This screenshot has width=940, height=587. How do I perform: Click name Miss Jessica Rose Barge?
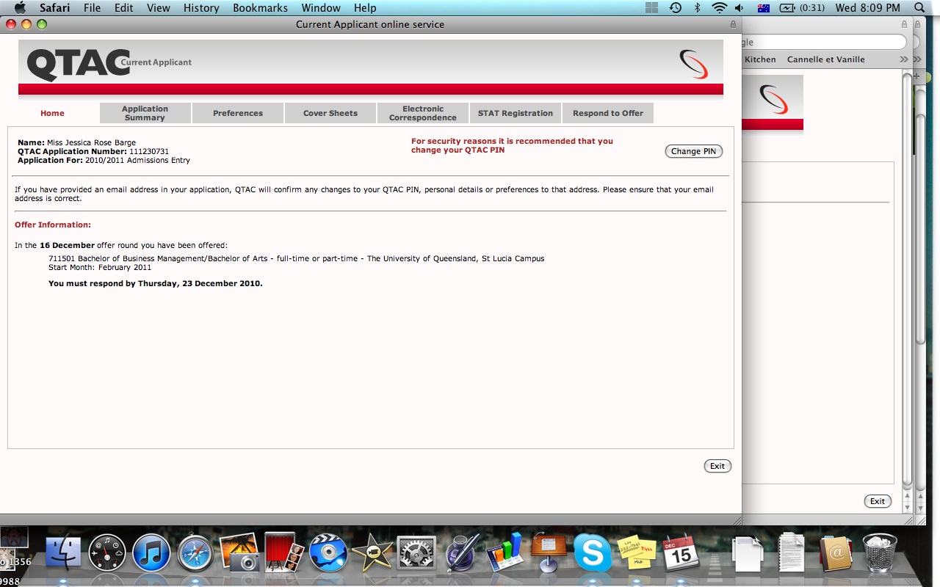click(91, 142)
